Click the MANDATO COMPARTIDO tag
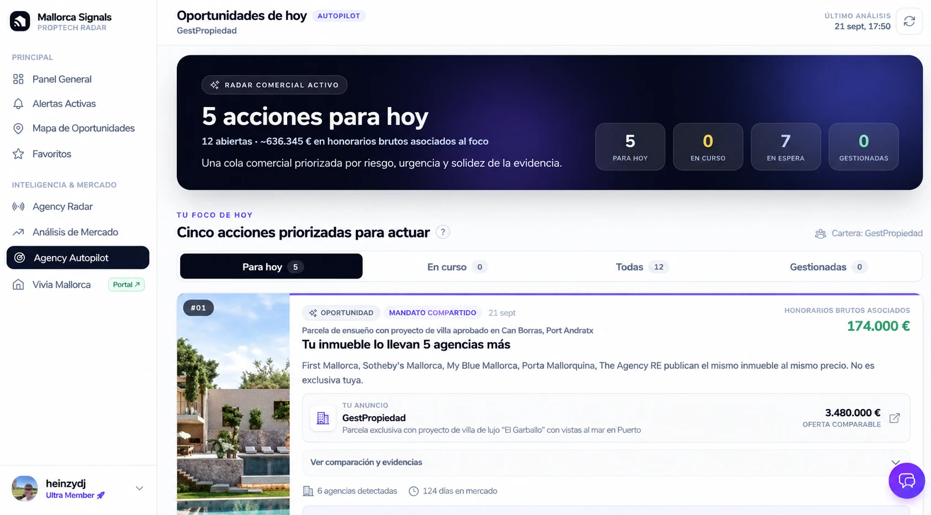Image resolution: width=931 pixels, height=515 pixels. 432,313
